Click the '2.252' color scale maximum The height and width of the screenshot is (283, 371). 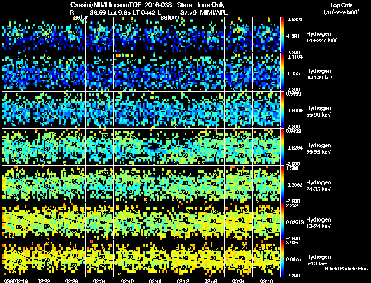pos(292,205)
